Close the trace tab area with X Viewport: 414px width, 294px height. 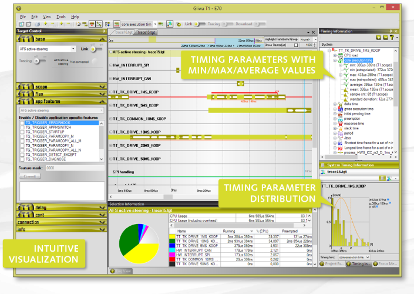tap(314, 32)
